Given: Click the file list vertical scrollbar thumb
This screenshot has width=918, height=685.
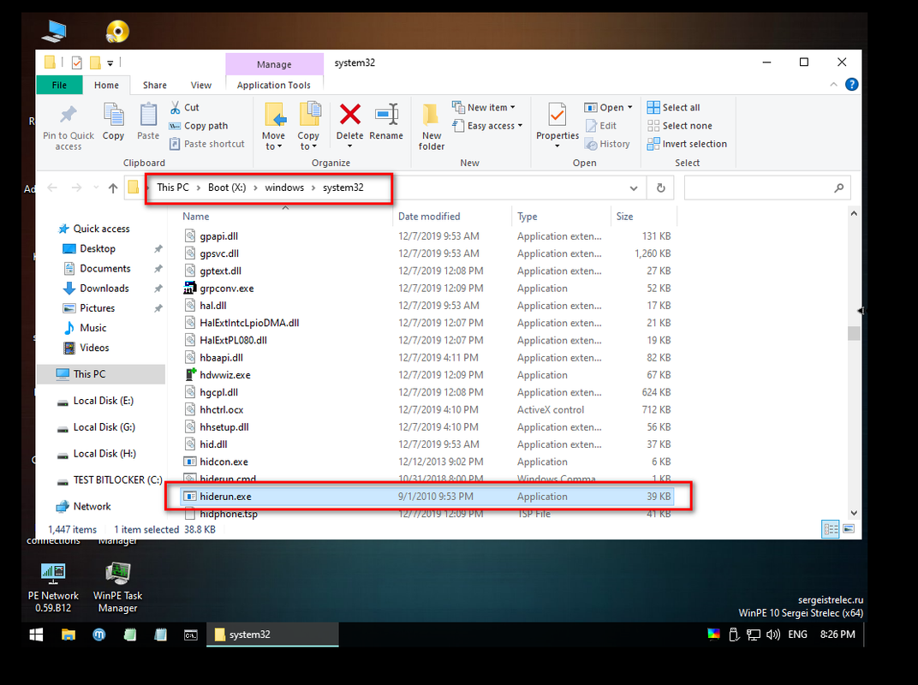Looking at the screenshot, I should (854, 332).
